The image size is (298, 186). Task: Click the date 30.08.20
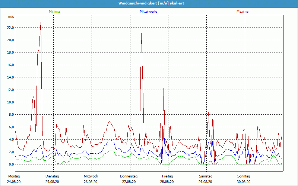coord(244,182)
